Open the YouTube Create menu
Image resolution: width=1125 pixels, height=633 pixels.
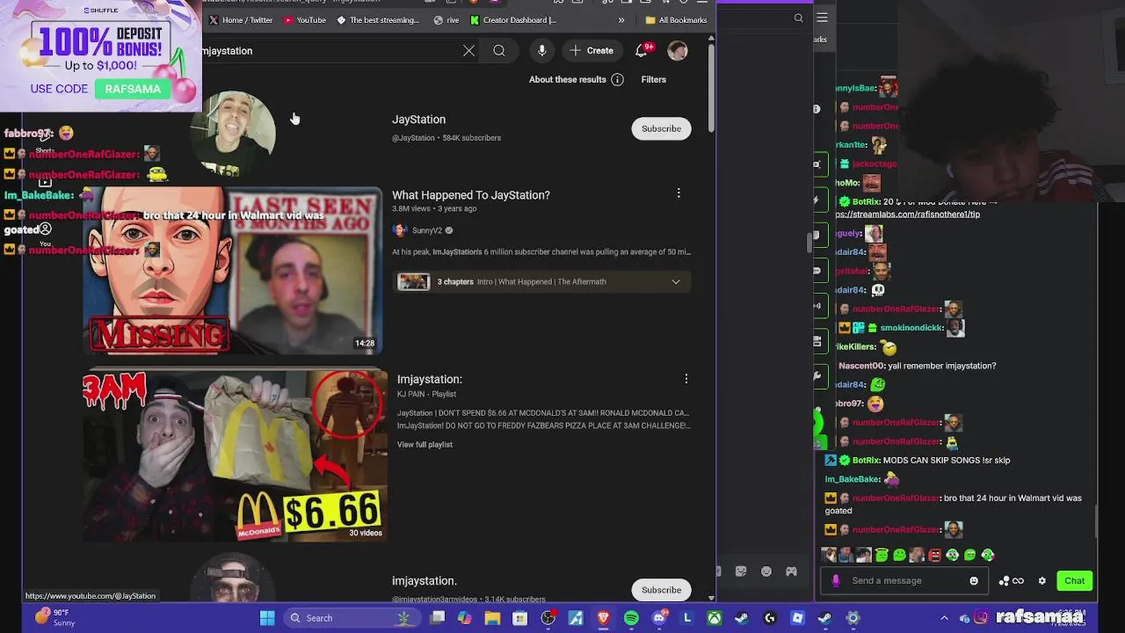(592, 51)
